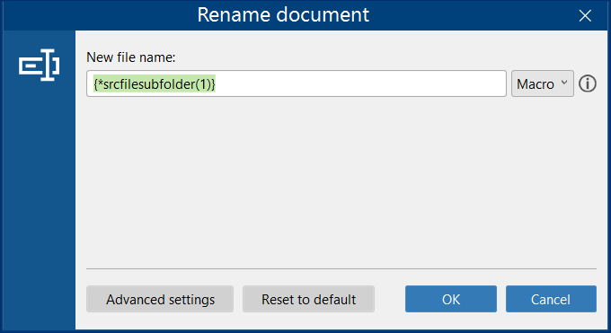Cancel the Rename document dialog

point(551,299)
